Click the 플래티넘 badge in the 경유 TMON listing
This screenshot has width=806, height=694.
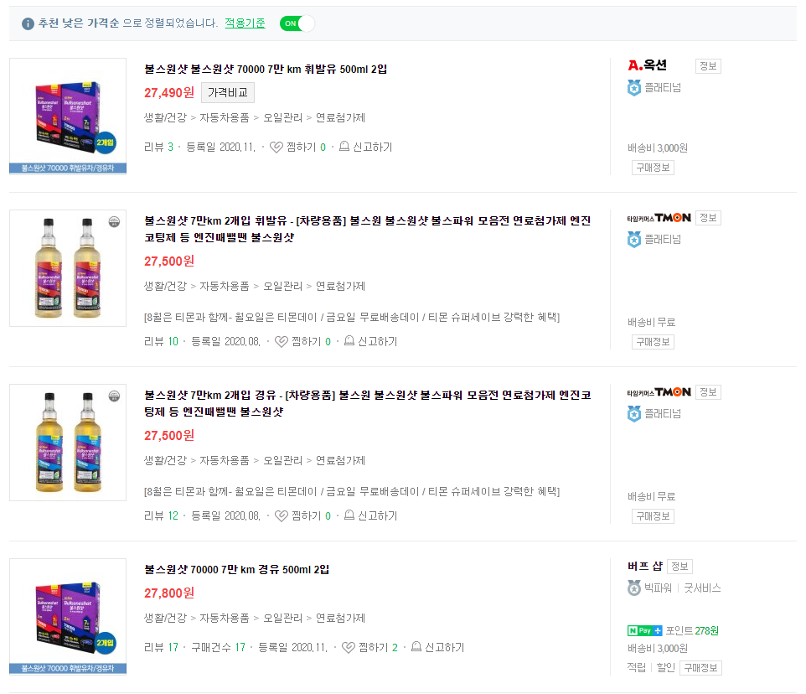point(634,414)
